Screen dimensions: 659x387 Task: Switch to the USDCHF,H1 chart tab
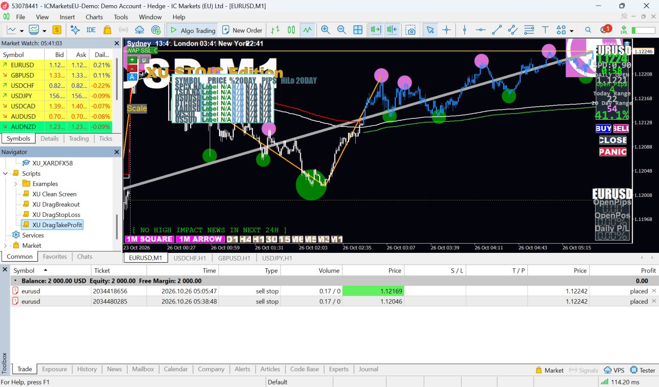pyautogui.click(x=190, y=258)
